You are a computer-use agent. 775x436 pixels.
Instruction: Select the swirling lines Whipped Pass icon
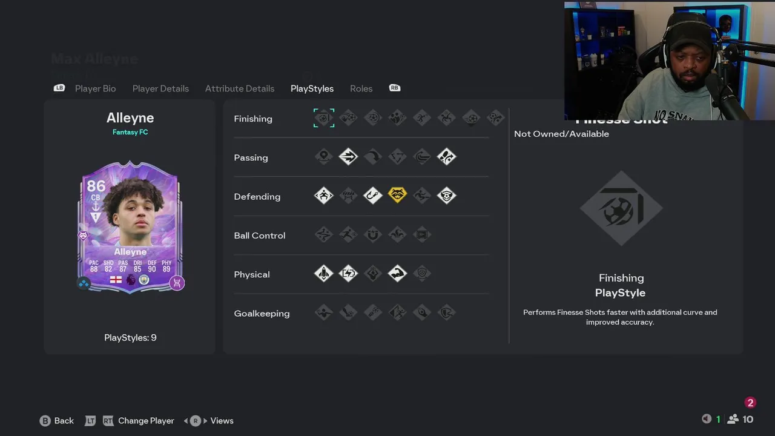422,157
